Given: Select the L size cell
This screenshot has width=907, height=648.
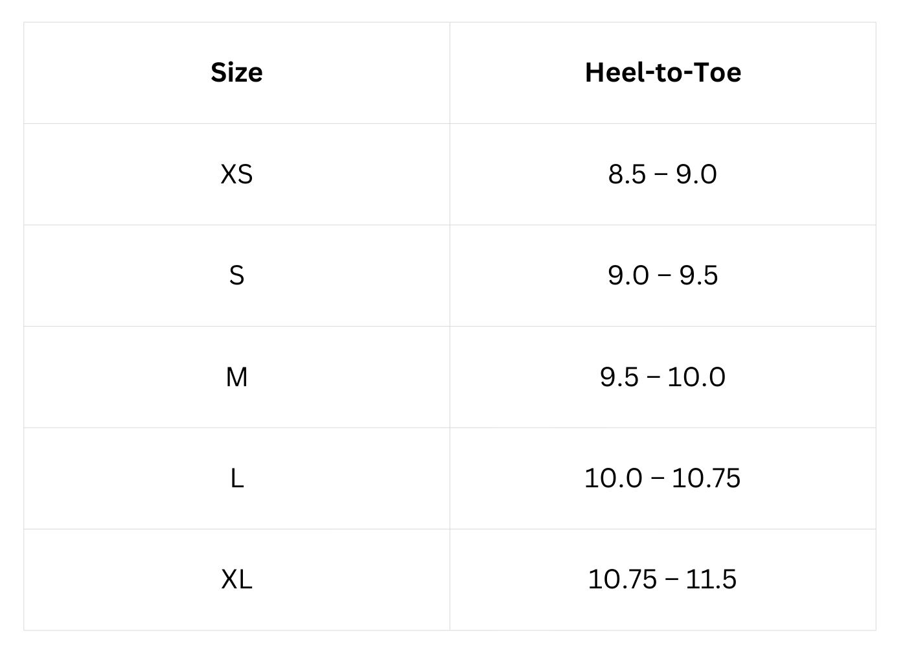Looking at the screenshot, I should tap(236, 478).
